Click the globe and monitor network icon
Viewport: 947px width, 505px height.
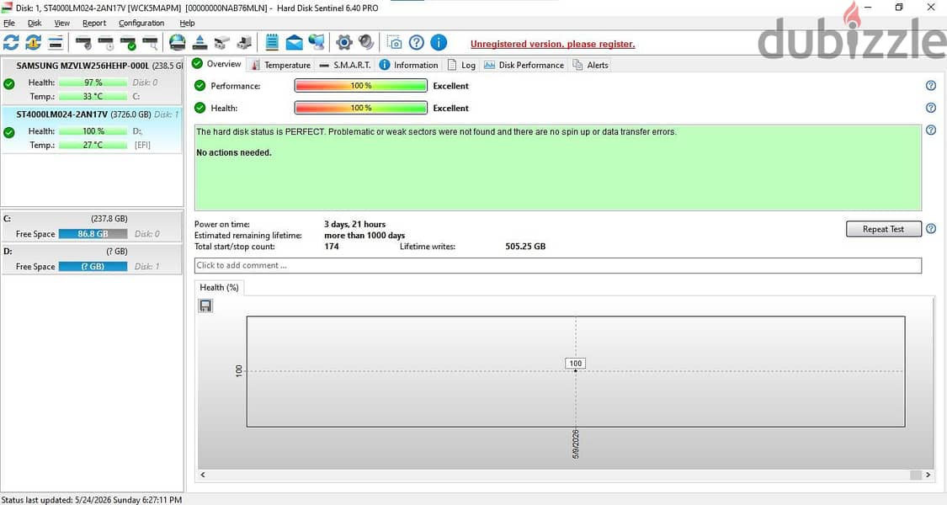pos(317,42)
